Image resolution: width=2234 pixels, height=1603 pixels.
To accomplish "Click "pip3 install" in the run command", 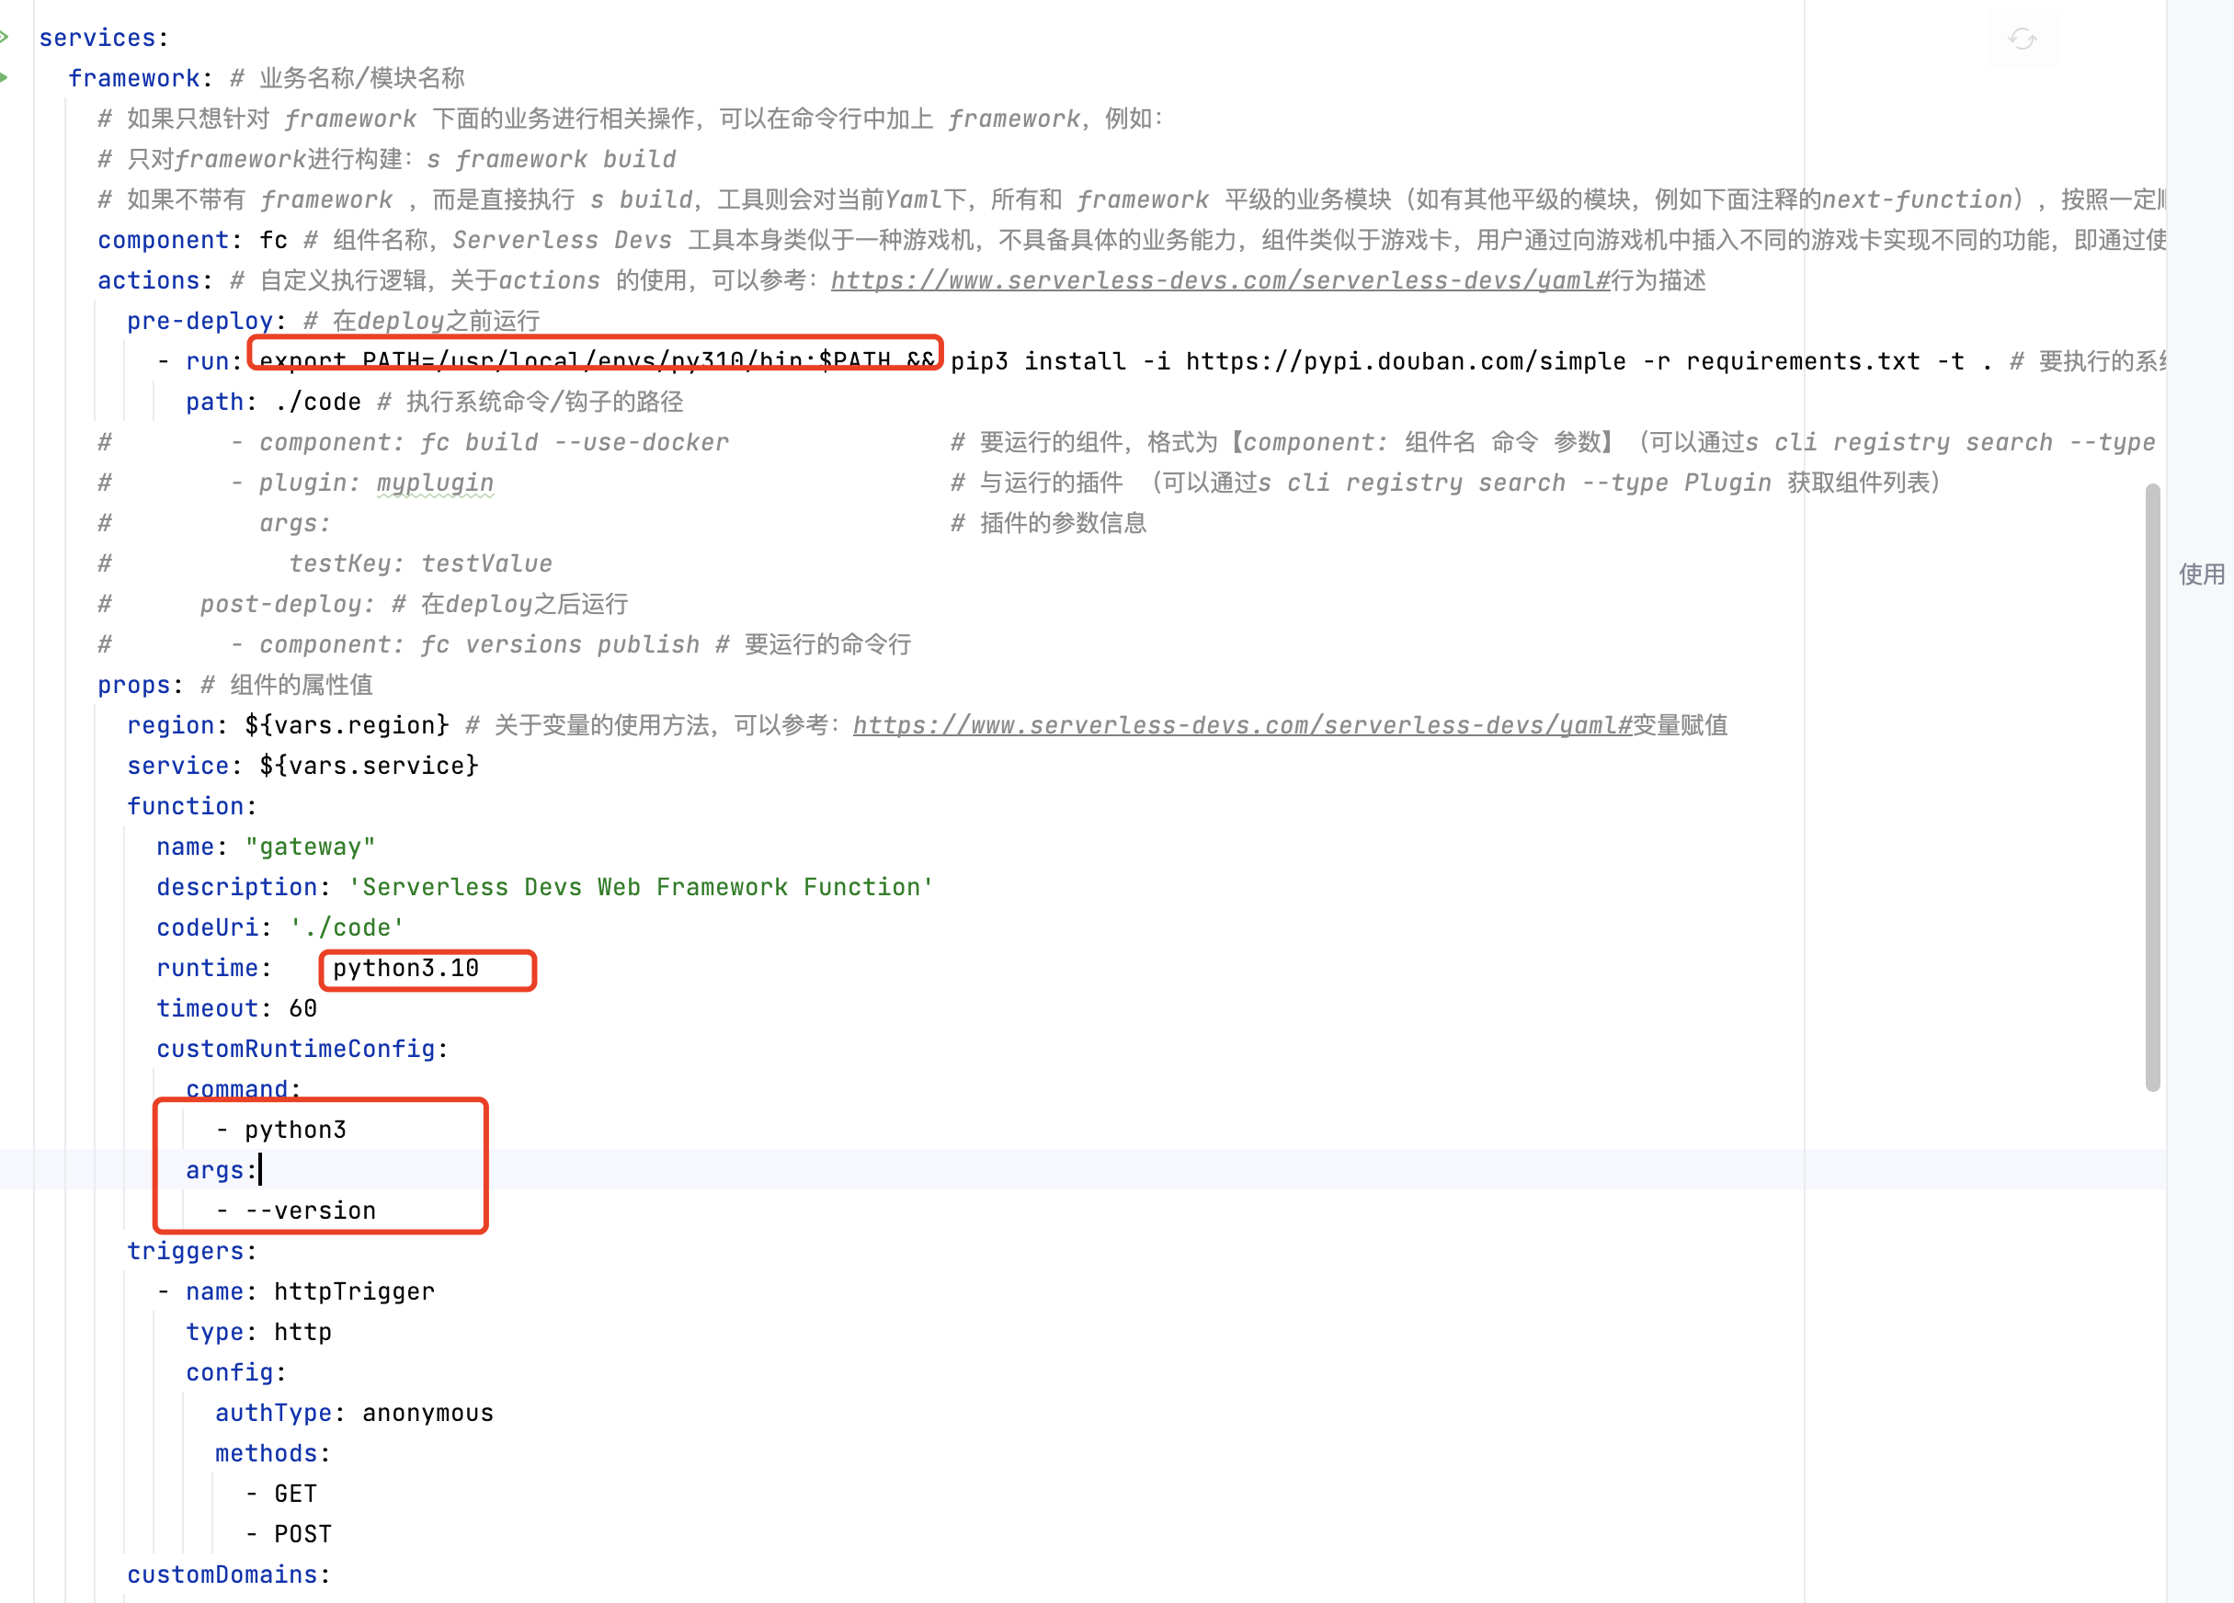I will (x=1038, y=361).
